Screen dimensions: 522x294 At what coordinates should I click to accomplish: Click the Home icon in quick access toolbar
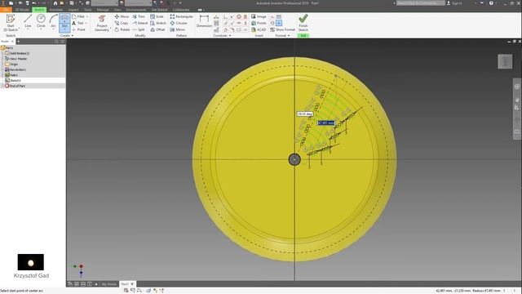click(x=55, y=3)
